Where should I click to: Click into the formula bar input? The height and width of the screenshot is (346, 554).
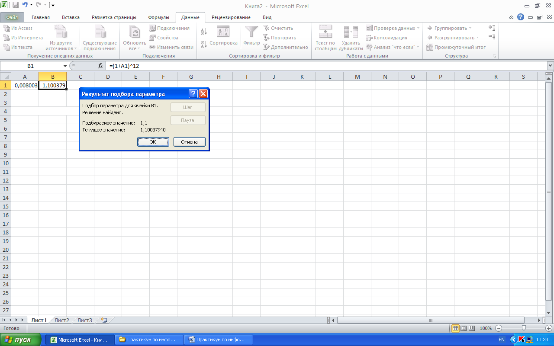[x=327, y=66]
